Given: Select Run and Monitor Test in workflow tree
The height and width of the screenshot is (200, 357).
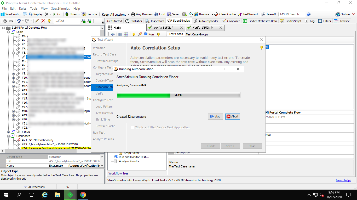Looking at the screenshot, I should click(x=134, y=157).
